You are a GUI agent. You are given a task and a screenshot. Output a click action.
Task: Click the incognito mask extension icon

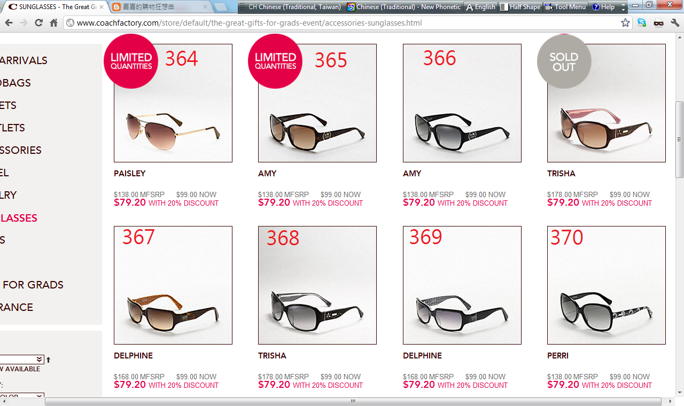click(658, 23)
